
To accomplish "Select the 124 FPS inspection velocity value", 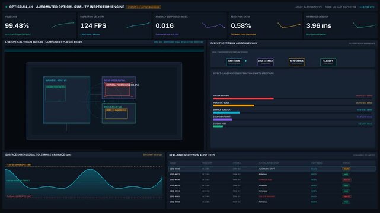I will [x=93, y=25].
